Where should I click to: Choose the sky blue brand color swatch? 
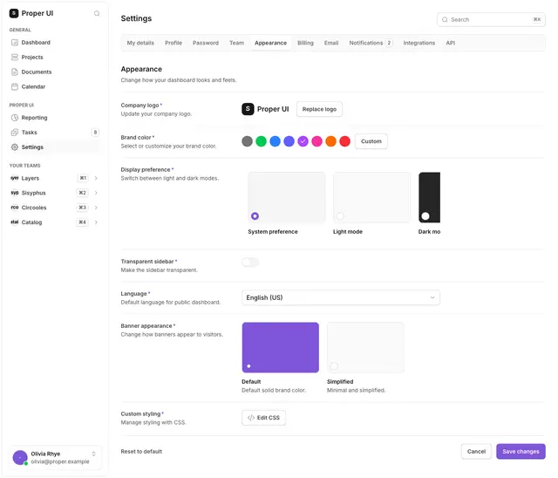pos(275,141)
